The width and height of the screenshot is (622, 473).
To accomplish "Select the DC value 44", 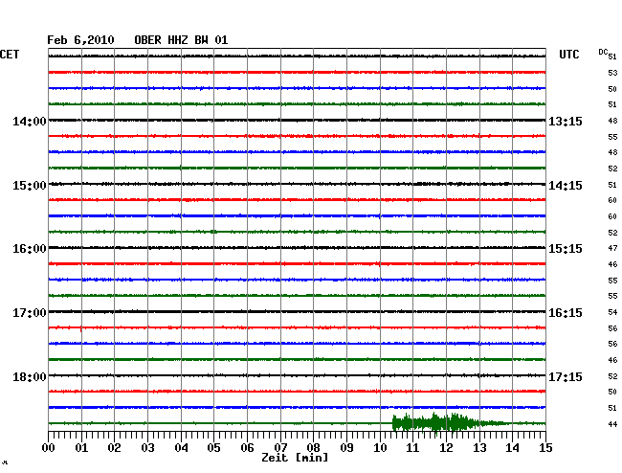I will [612, 424].
